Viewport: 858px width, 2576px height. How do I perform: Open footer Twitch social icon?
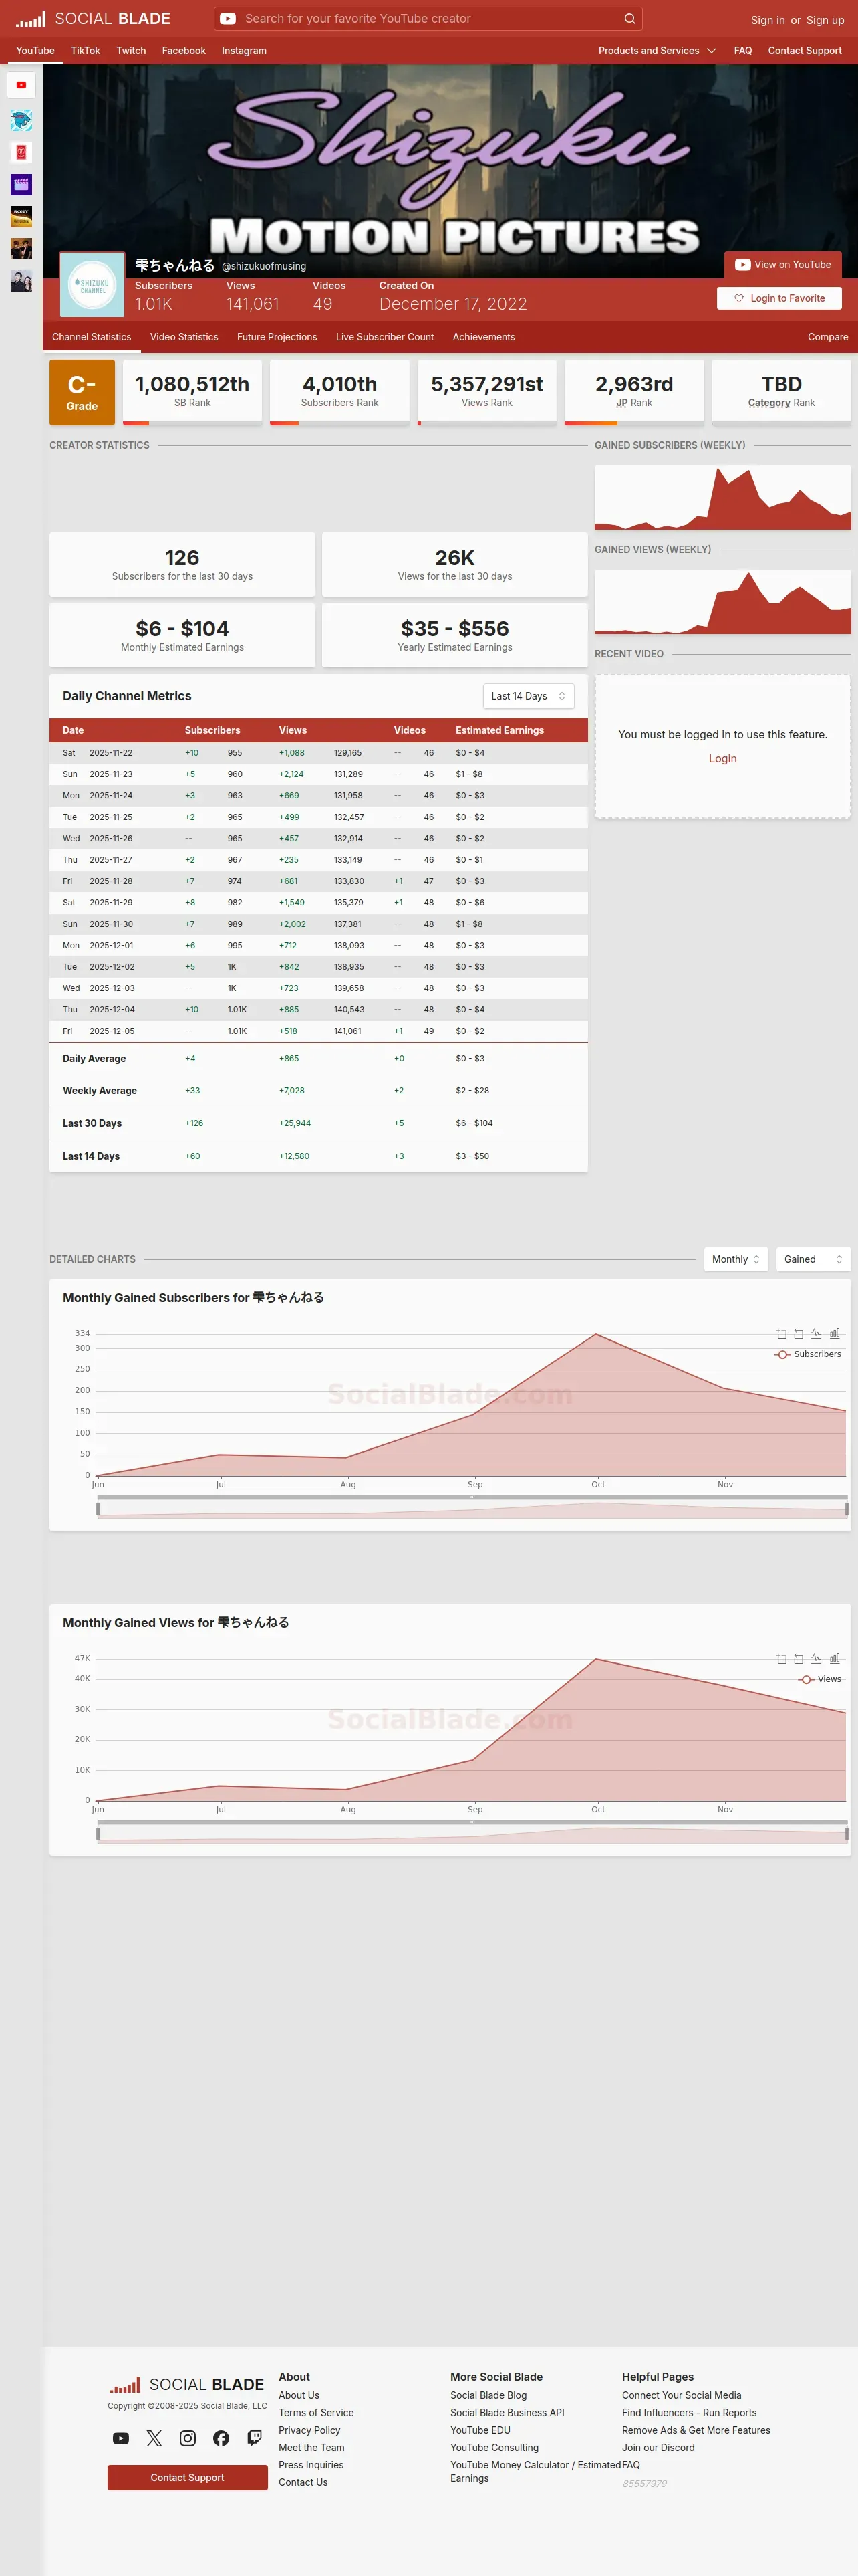point(255,2438)
